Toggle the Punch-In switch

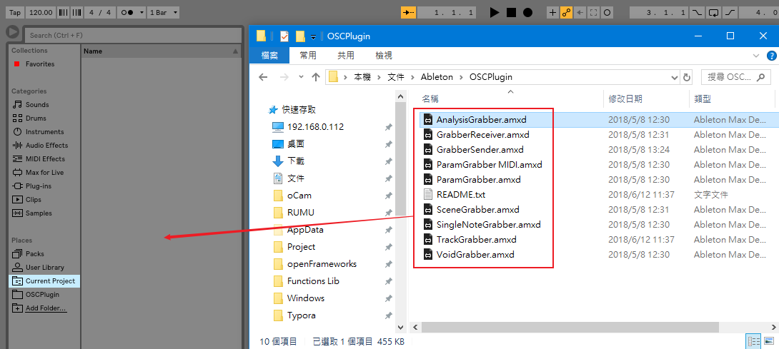[697, 12]
